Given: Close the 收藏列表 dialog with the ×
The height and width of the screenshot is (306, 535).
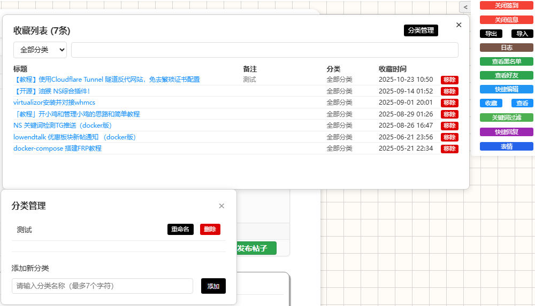Looking at the screenshot, I should click(458, 25).
